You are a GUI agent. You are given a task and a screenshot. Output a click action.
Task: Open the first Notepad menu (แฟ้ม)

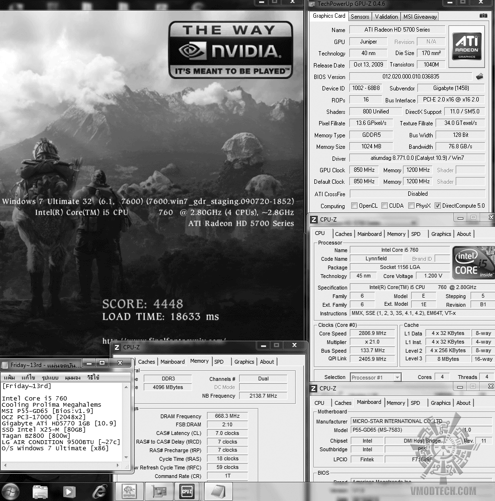9,378
